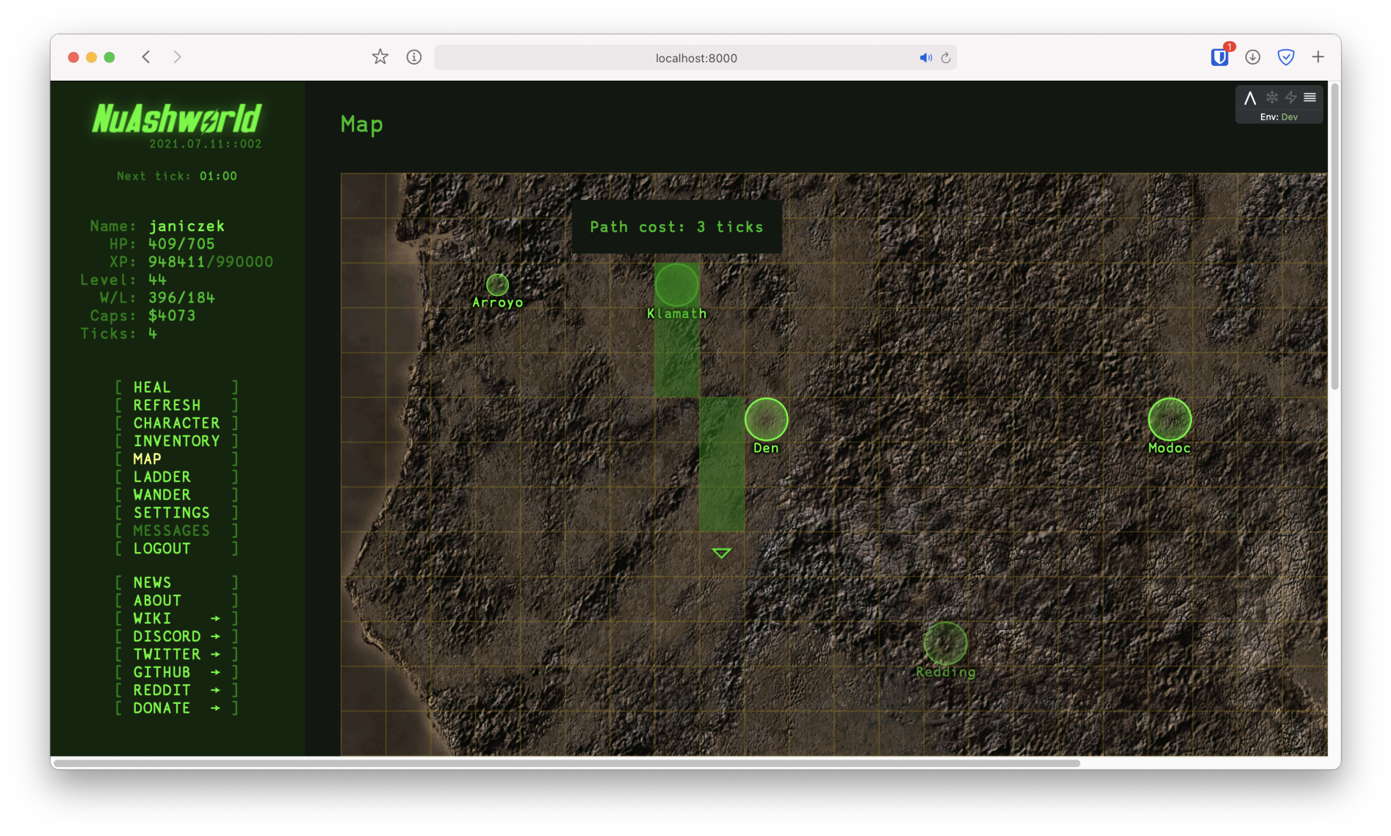Click the player name janiczek
Viewport: 1391px width, 836px height.
pos(187,226)
